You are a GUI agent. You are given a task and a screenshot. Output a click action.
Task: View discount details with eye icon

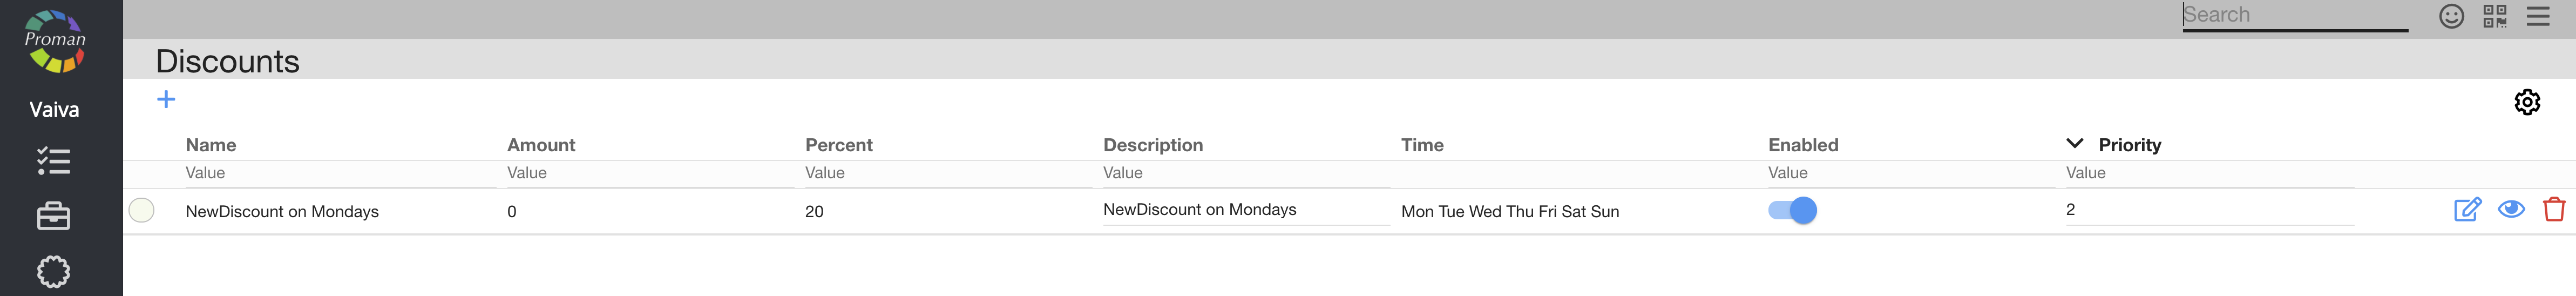click(2510, 209)
